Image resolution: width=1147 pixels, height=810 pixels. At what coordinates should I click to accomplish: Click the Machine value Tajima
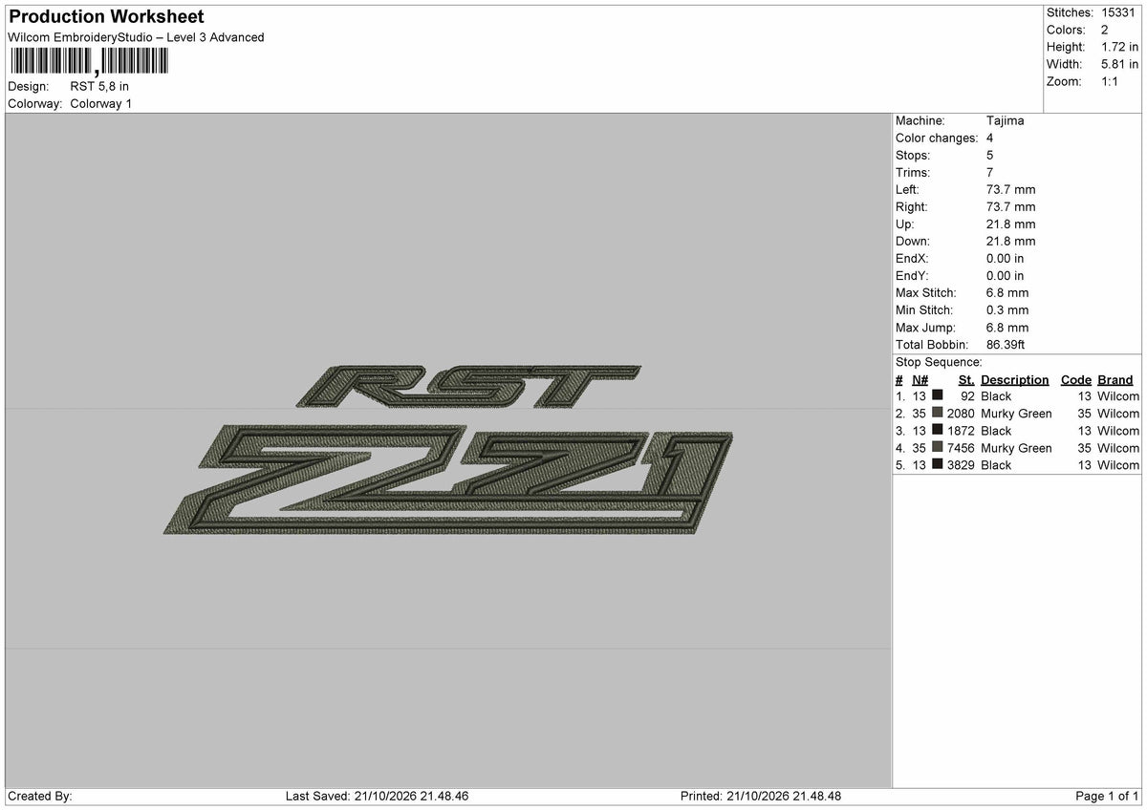pos(1005,121)
